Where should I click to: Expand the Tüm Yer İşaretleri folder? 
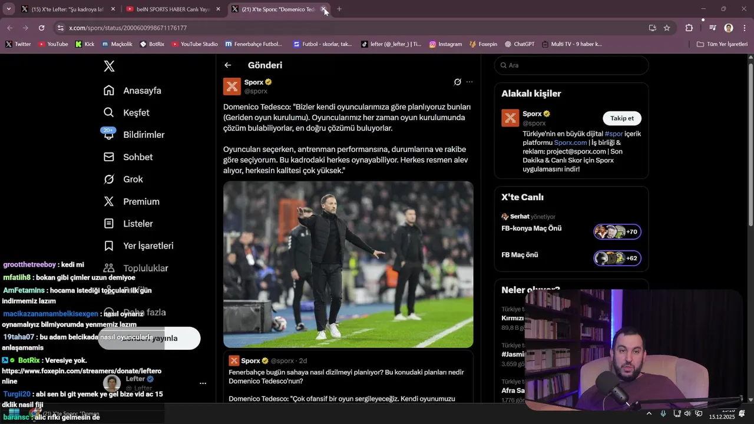point(722,44)
